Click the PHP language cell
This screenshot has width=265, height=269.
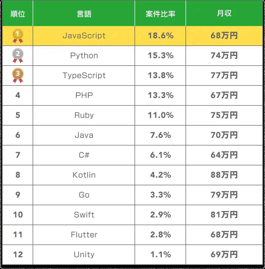[84, 95]
